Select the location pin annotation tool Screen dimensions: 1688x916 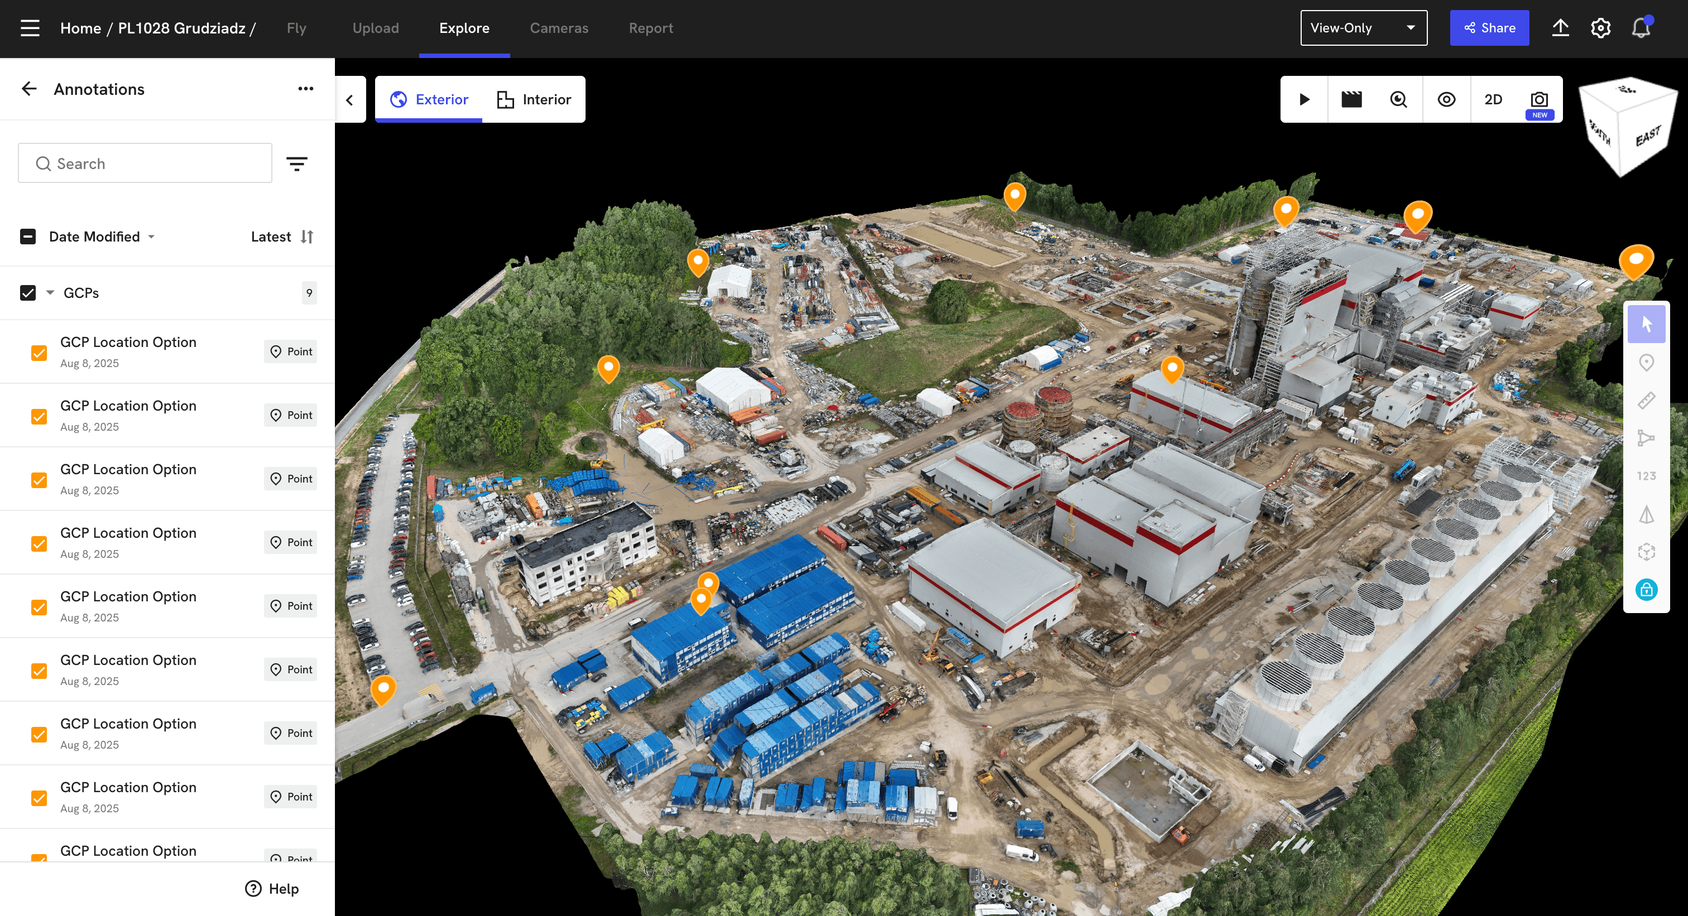[x=1646, y=362]
